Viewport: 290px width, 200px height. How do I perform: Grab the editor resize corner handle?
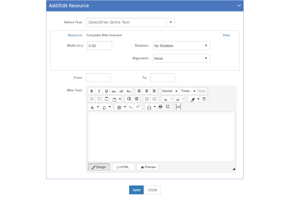click(234, 169)
